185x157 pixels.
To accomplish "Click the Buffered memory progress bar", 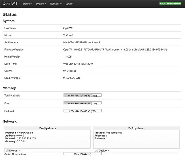I will pyautogui.click(x=83, y=111).
